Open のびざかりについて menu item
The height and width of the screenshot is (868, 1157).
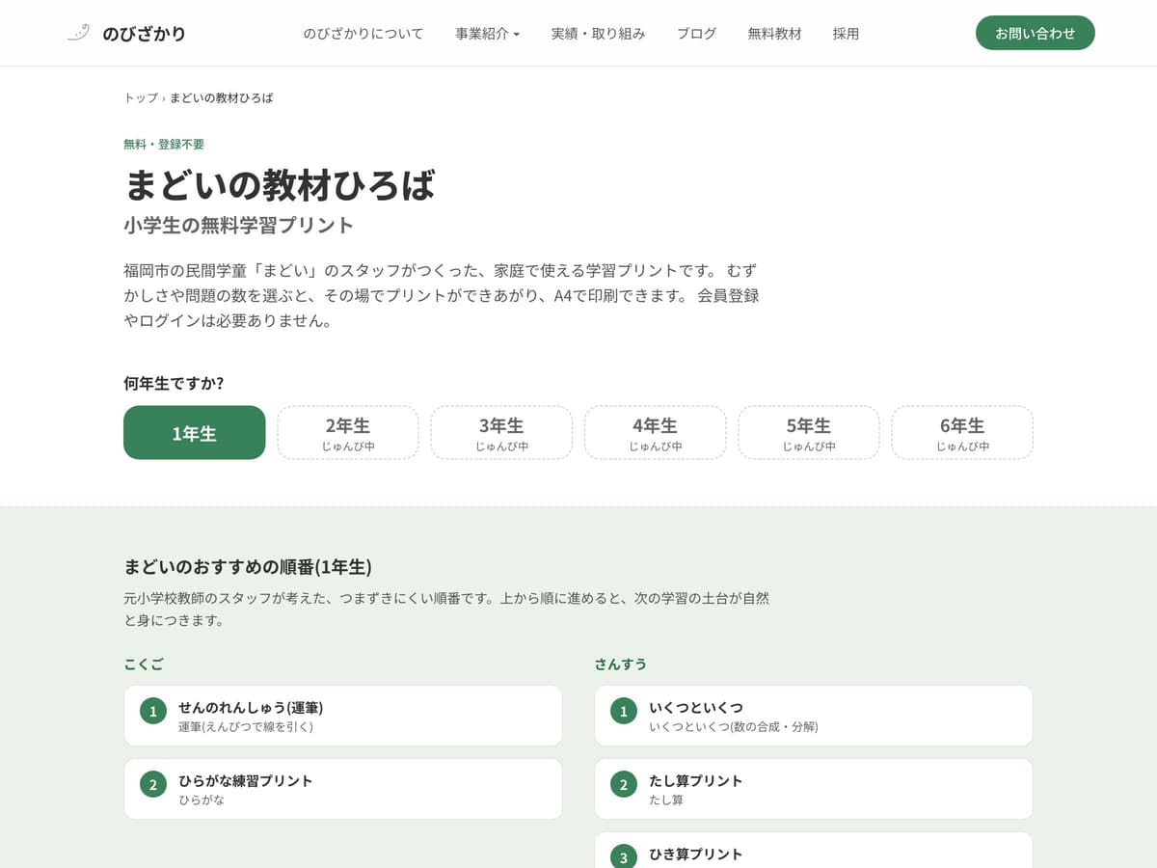coord(363,33)
